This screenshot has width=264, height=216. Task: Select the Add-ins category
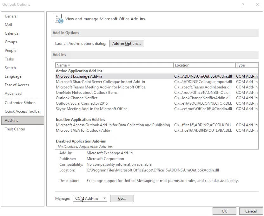click(x=23, y=121)
